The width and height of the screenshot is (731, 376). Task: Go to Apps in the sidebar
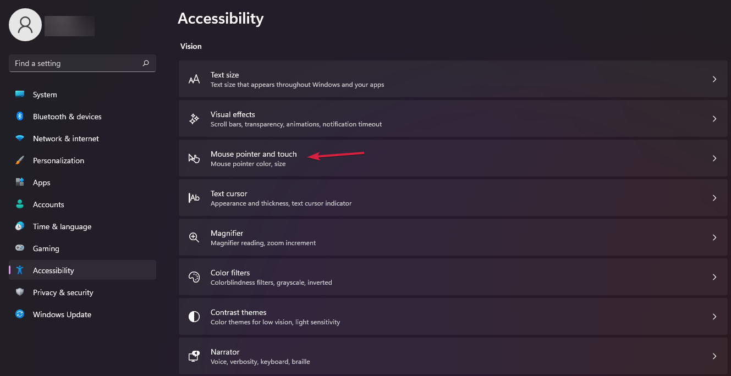[x=41, y=183]
